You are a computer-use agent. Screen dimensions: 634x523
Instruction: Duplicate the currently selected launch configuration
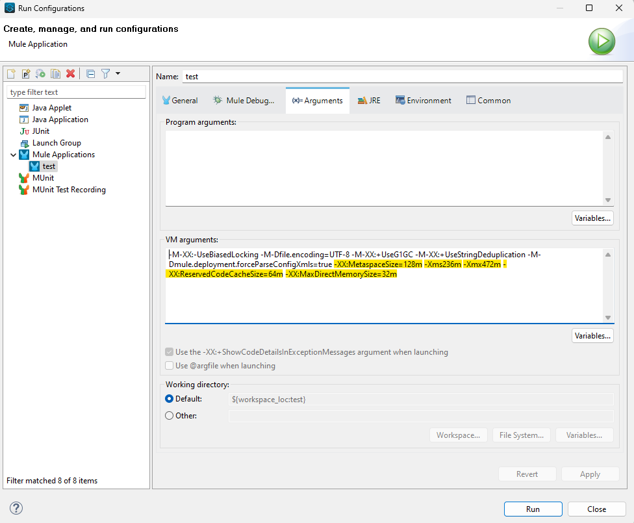click(x=55, y=73)
